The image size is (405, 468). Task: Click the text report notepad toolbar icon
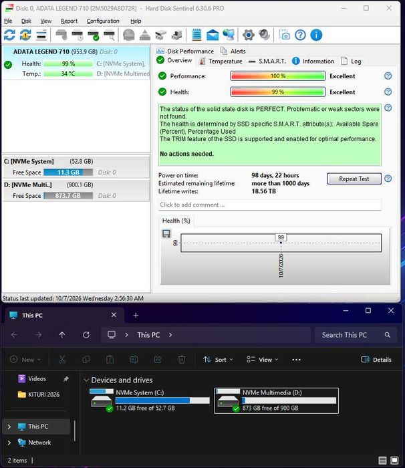[196, 35]
